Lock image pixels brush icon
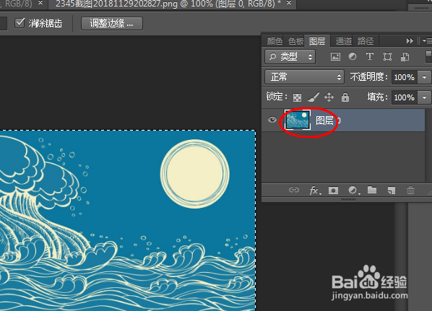This screenshot has height=311, width=432. click(x=314, y=97)
